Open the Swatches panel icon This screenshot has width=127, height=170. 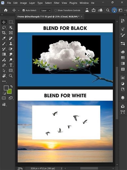[123, 58]
